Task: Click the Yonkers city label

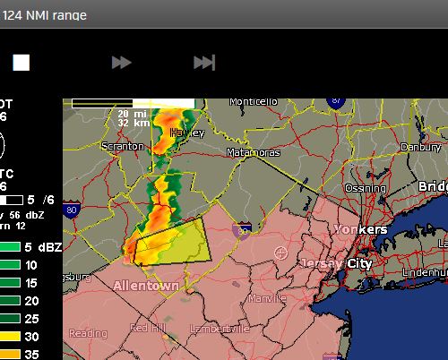Action: [x=361, y=229]
